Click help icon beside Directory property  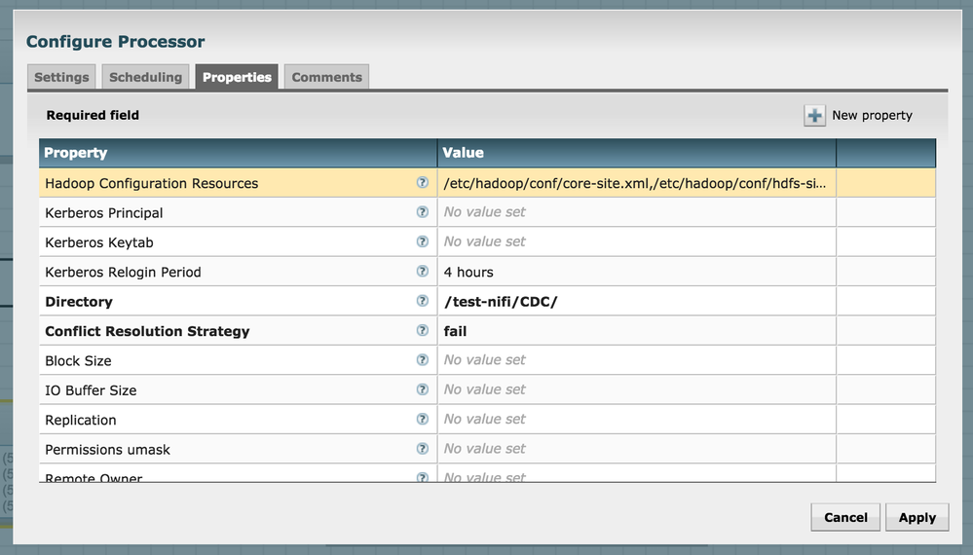tap(423, 301)
